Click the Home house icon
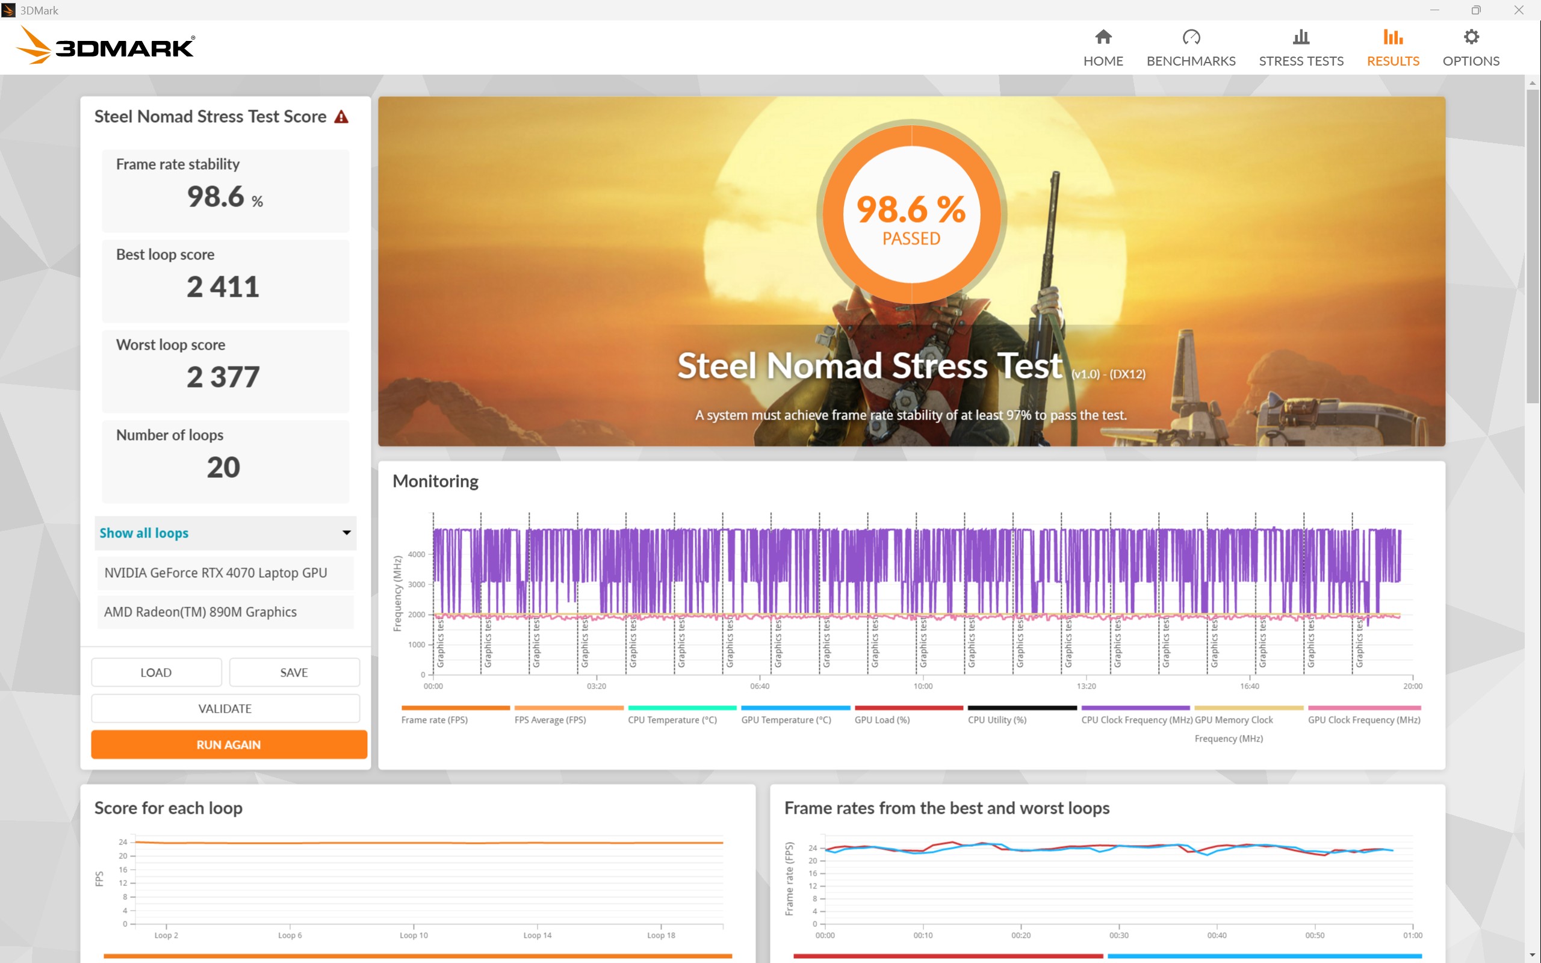The image size is (1541, 963). [x=1103, y=37]
